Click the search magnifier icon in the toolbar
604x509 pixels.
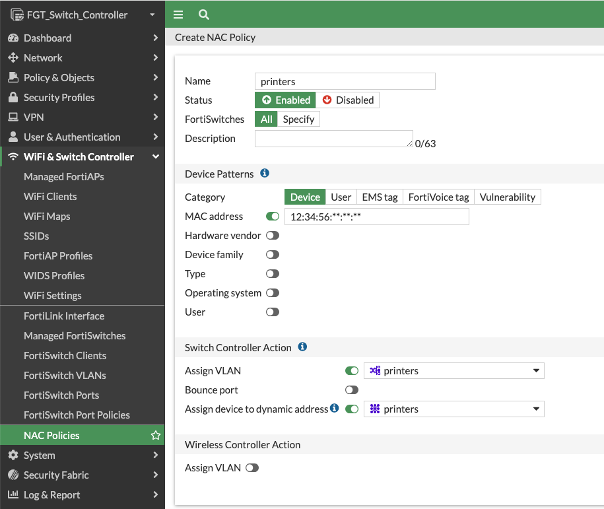coord(203,14)
